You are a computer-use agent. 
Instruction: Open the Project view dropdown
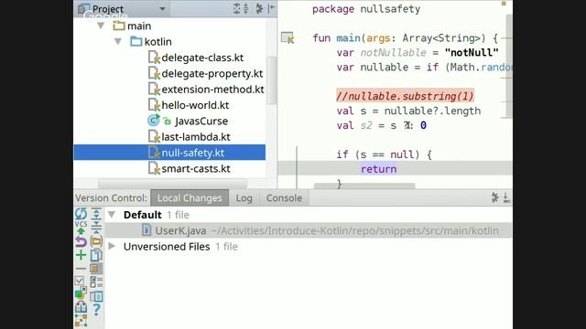pyautogui.click(x=162, y=9)
